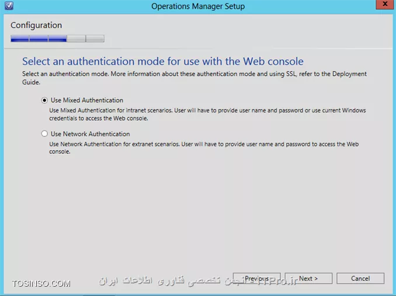Click the Operations Manager Setup title icon
This screenshot has height=296, width=396.
tap(9, 6)
